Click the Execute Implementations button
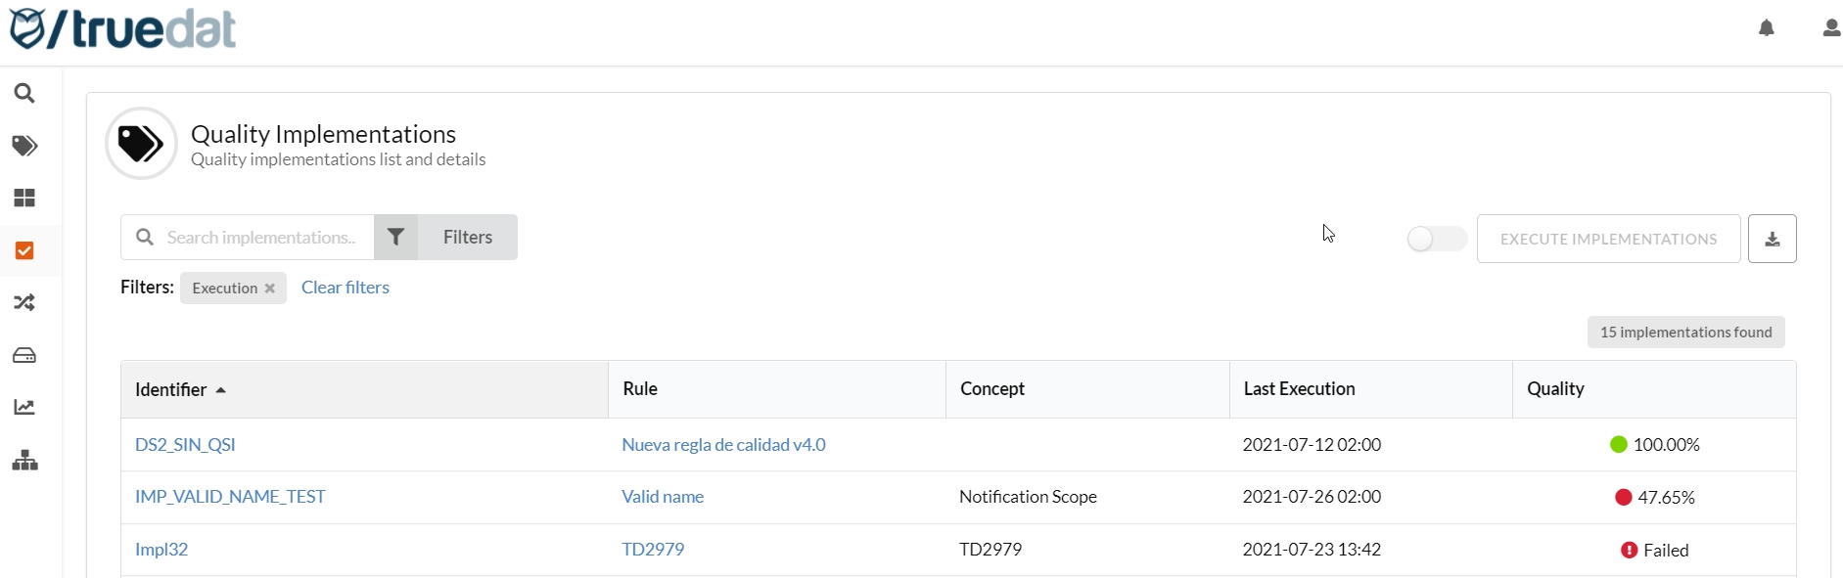 1608,239
